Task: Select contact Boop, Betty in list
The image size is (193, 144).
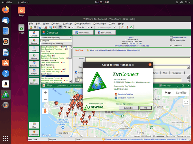Action: tap(46, 51)
